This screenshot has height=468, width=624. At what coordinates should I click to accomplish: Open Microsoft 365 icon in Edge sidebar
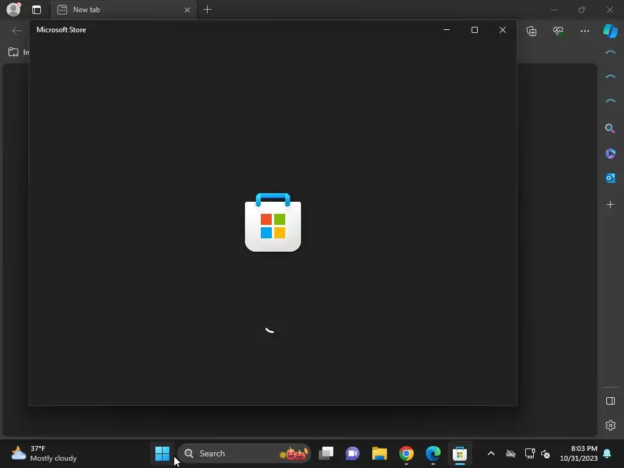(611, 153)
